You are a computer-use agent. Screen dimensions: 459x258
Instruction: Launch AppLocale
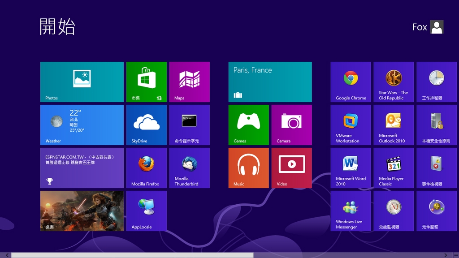point(147,211)
